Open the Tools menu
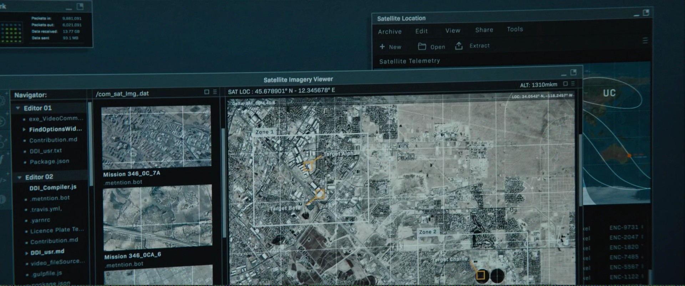Viewport: 685px width, 286px height. 515,29
